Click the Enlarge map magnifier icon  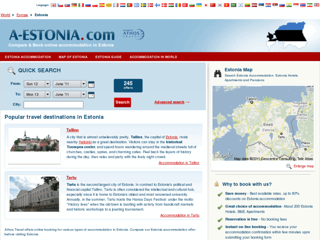click(x=289, y=166)
